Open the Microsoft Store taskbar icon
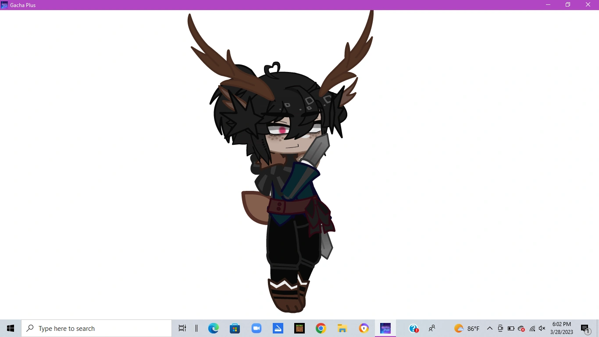599x337 pixels. click(x=235, y=328)
